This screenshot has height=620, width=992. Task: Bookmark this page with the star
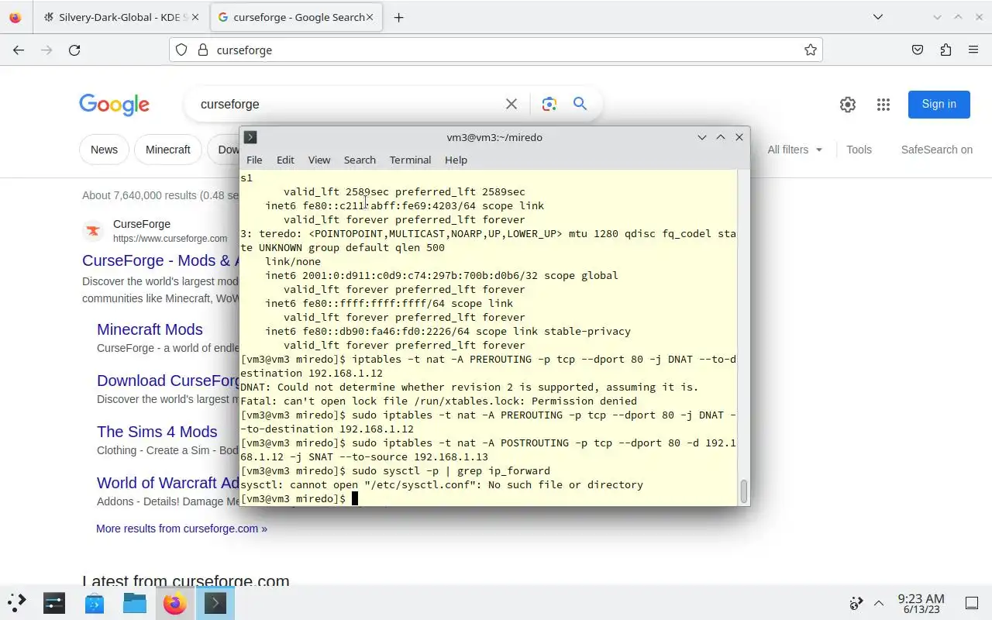point(811,50)
